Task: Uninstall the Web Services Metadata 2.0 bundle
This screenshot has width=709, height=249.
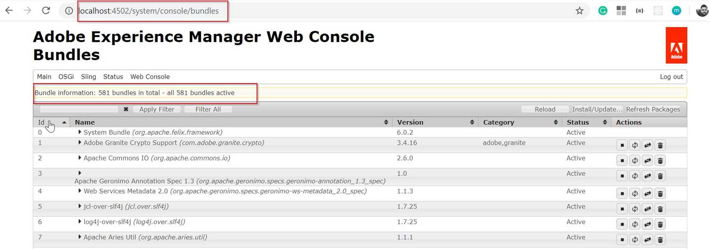Action: 660,194
